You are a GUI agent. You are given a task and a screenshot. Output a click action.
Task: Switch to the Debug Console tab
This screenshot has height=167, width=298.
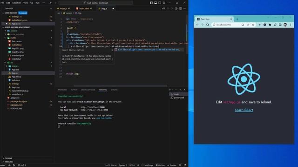(x=88, y=90)
